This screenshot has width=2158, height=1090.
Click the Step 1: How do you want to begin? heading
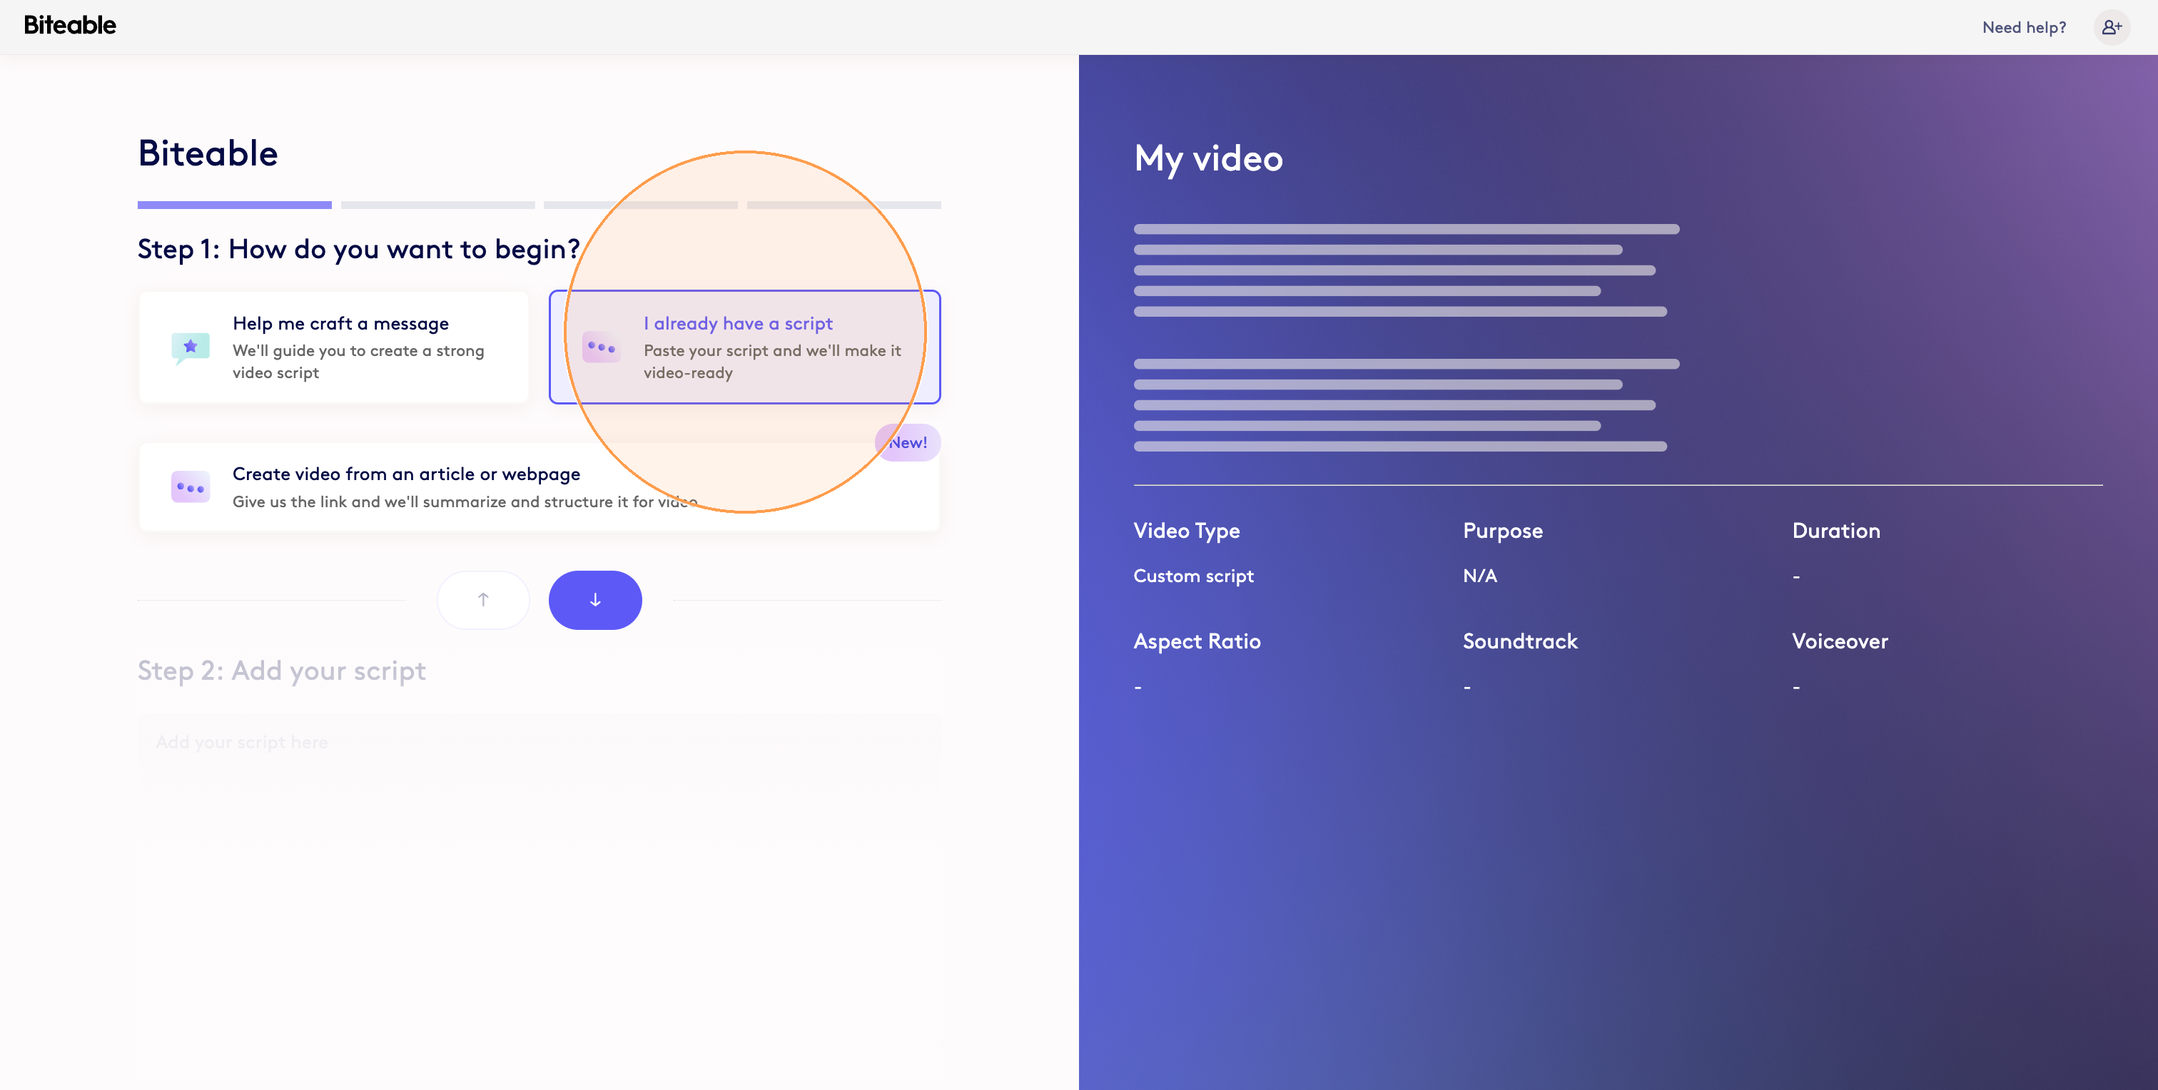(358, 249)
